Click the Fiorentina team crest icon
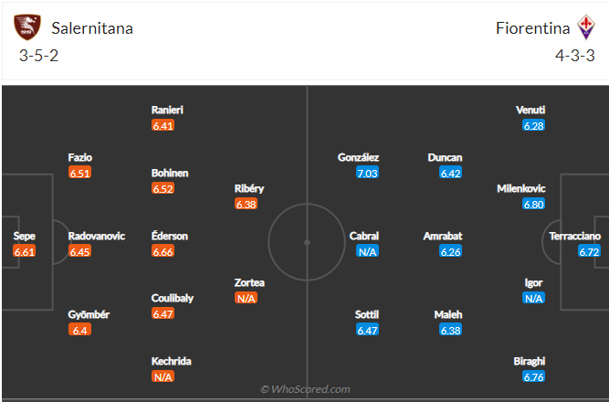 tap(585, 27)
